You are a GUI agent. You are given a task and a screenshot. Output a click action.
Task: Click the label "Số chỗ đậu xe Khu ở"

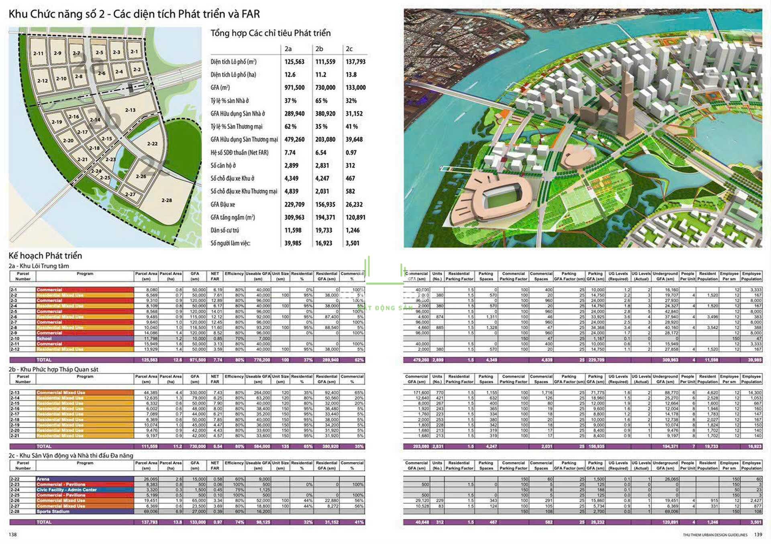coord(232,178)
